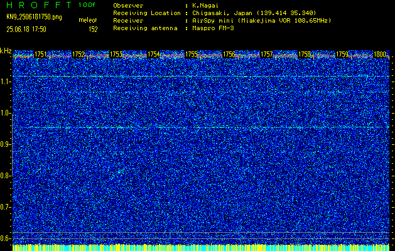Click the 1752 time marker

[x=78, y=55]
